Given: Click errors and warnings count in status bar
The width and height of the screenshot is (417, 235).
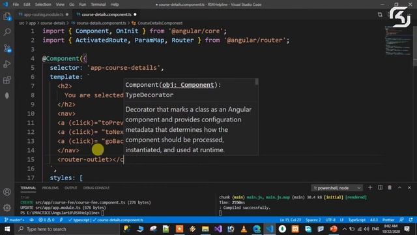Looking at the screenshot, I should coord(46,220).
